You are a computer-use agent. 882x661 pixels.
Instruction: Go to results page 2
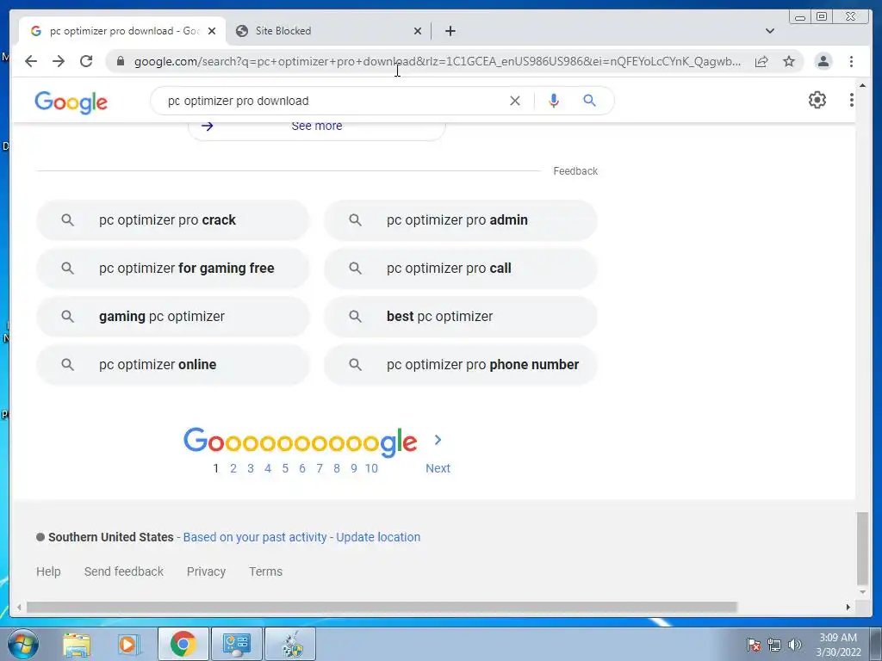pos(233,468)
